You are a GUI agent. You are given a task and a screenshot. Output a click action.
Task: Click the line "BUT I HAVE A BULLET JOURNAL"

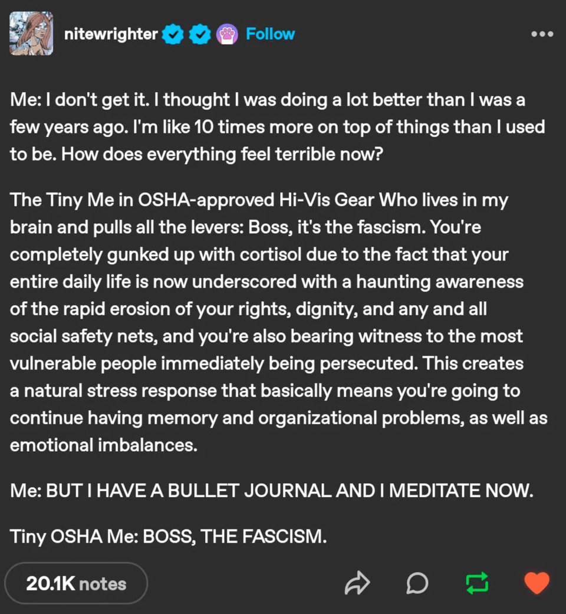[x=271, y=491]
